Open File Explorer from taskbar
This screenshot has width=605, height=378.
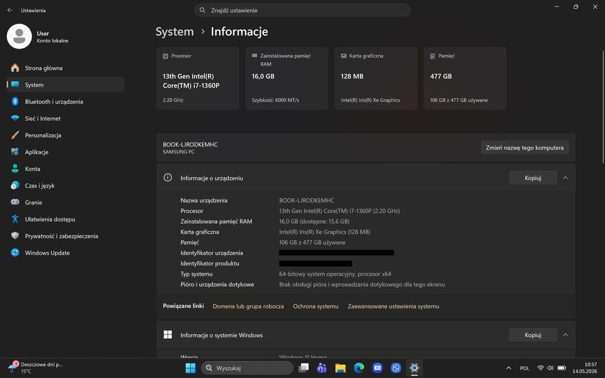340,368
